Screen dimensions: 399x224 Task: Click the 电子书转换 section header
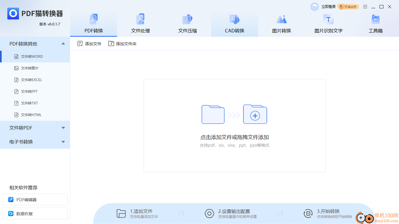point(35,142)
